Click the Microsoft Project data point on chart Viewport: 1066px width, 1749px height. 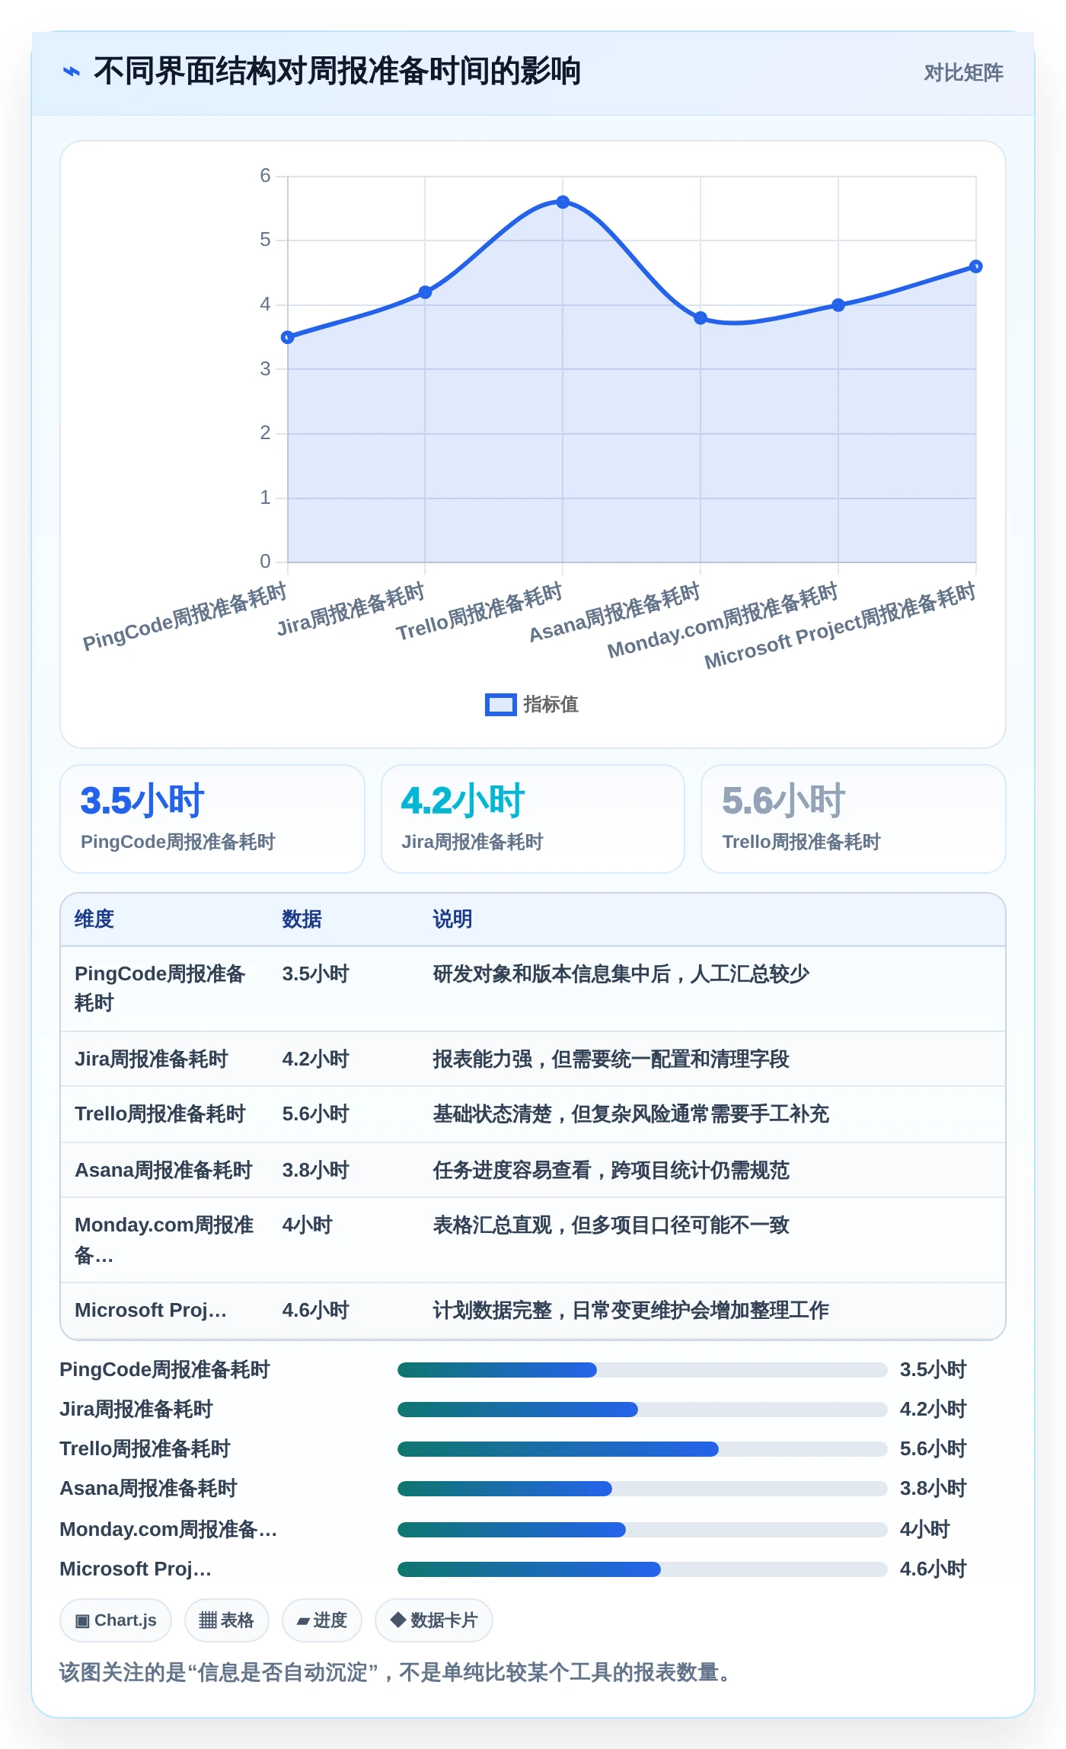click(x=975, y=266)
